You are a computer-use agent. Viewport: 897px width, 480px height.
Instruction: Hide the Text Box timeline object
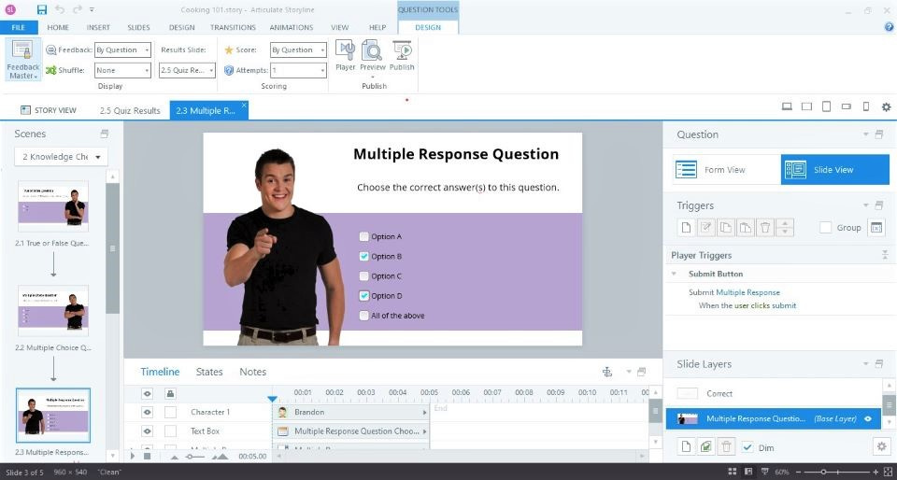147,431
